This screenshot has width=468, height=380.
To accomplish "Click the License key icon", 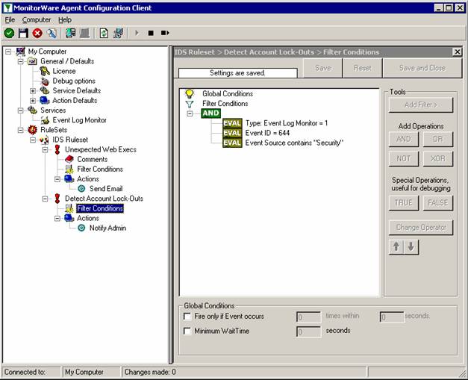I will pos(45,71).
